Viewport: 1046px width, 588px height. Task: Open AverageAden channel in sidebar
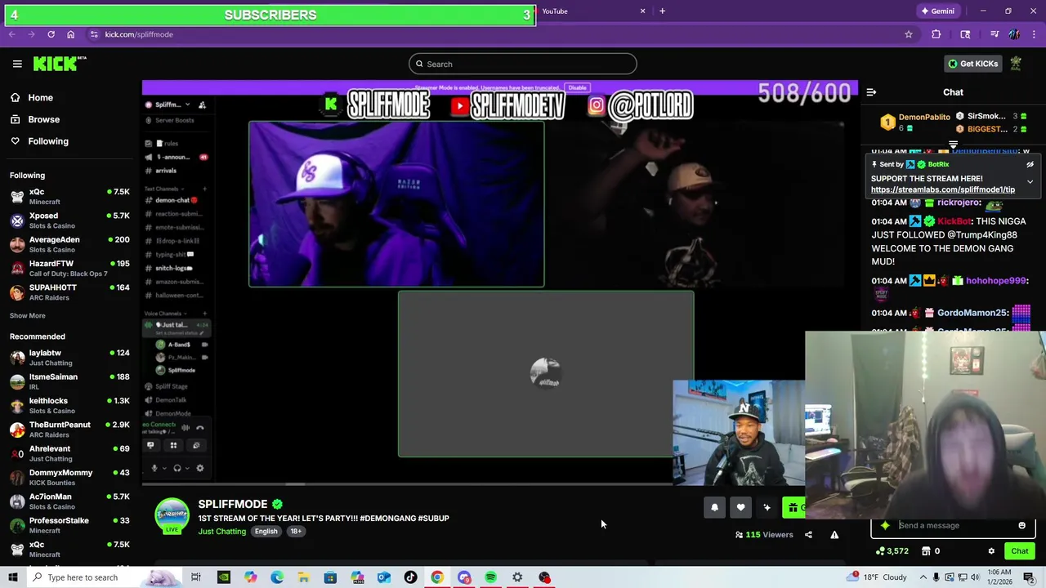(69, 244)
